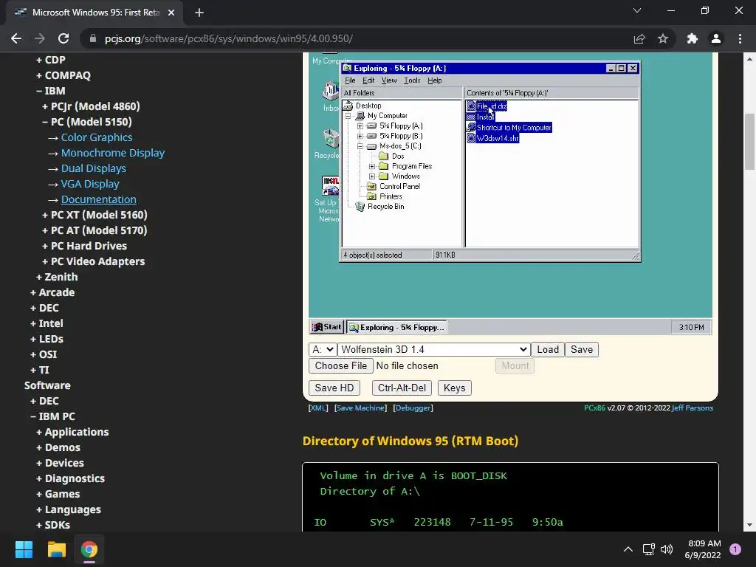Viewport: 756px width, 567px height.
Task: Open the extensions puzzle icon
Action: 693,38
